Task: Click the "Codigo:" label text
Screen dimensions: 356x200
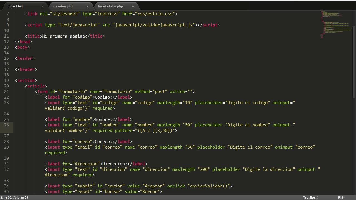Action: click(x=103, y=97)
